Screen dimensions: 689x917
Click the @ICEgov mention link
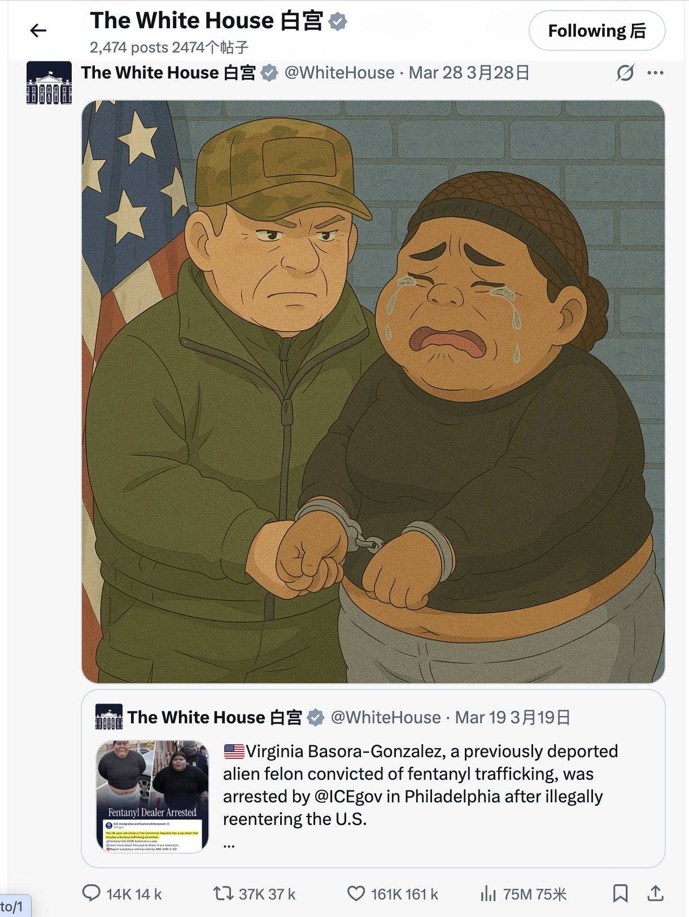click(x=348, y=796)
